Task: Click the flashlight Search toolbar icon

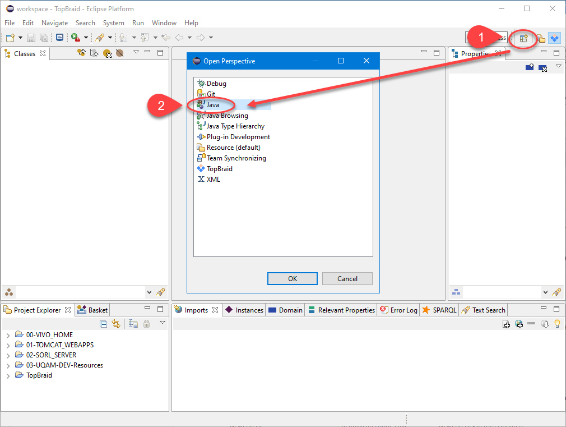Action: pyautogui.click(x=100, y=38)
